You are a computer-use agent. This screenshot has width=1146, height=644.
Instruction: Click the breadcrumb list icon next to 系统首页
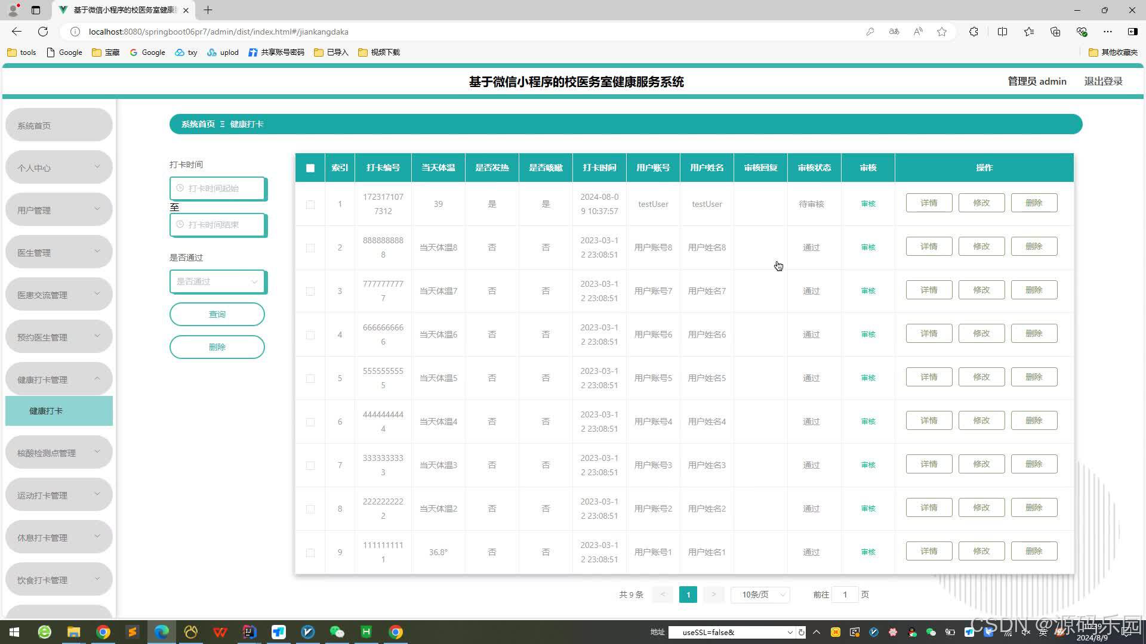(221, 124)
